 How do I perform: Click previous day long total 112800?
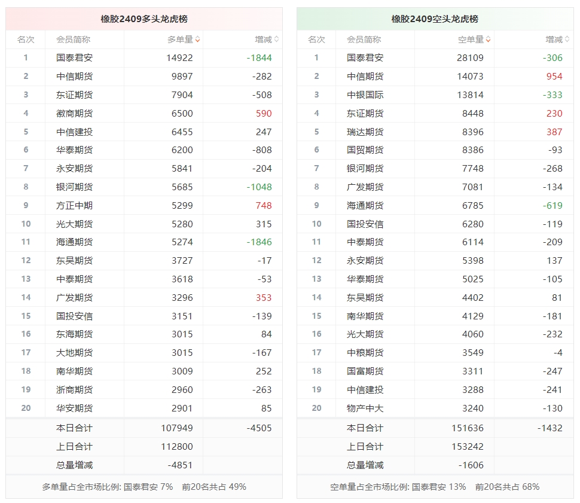click(177, 447)
